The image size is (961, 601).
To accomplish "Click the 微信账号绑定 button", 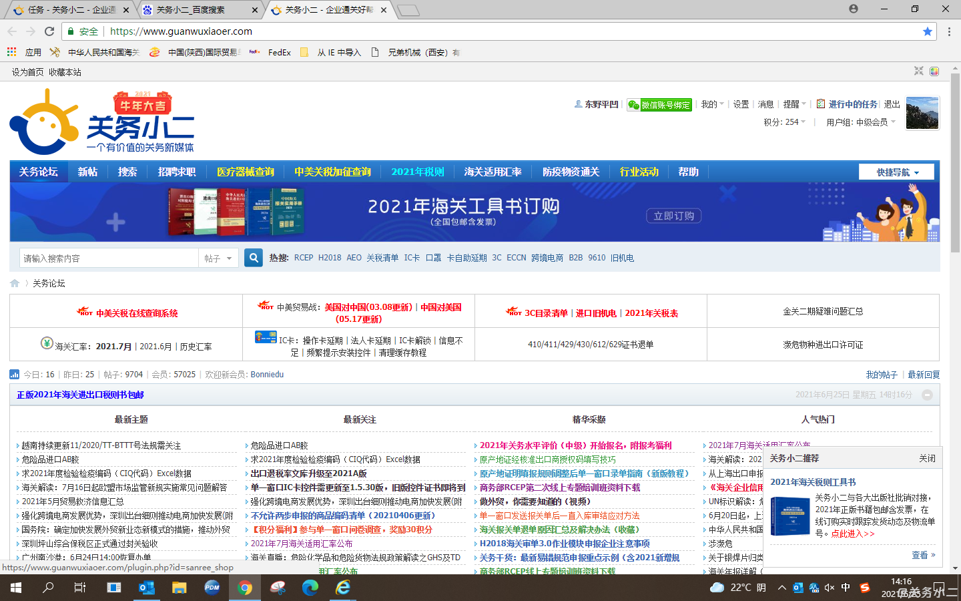I will click(659, 105).
